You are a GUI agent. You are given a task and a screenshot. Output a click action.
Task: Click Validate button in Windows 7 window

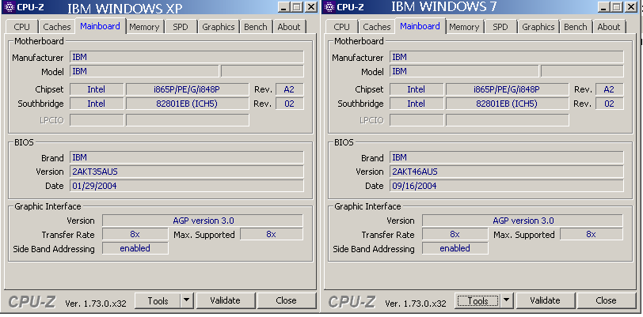[x=545, y=300]
